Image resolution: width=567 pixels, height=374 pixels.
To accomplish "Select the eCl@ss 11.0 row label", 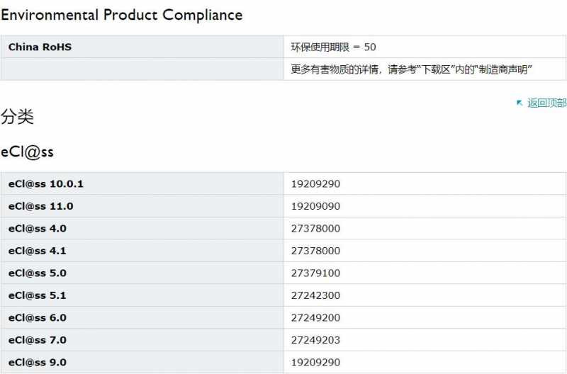I will [41, 206].
